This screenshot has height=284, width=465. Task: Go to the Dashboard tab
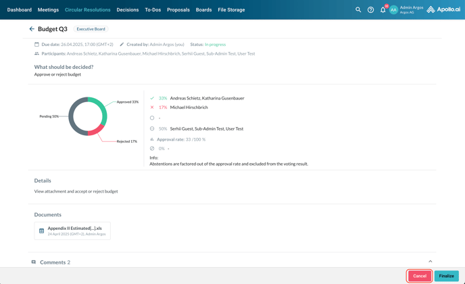coord(20,10)
